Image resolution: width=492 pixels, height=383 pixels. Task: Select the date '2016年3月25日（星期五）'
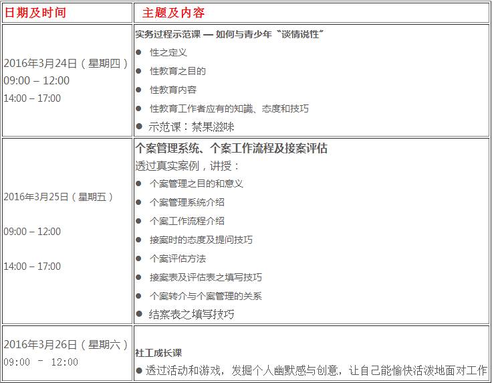[x=59, y=197]
